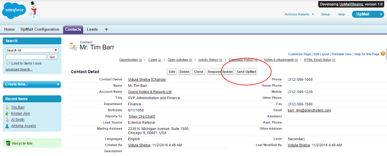Click the Edit button
The image size is (387, 156).
pos(172,72)
